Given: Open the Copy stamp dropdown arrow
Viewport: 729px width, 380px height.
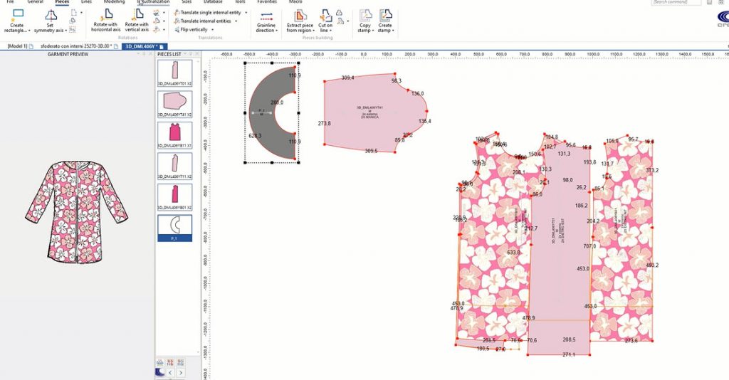Looking at the screenshot, I should coord(373,31).
